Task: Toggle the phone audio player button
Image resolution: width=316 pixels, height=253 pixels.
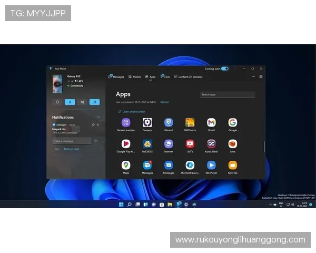Action: point(94,102)
